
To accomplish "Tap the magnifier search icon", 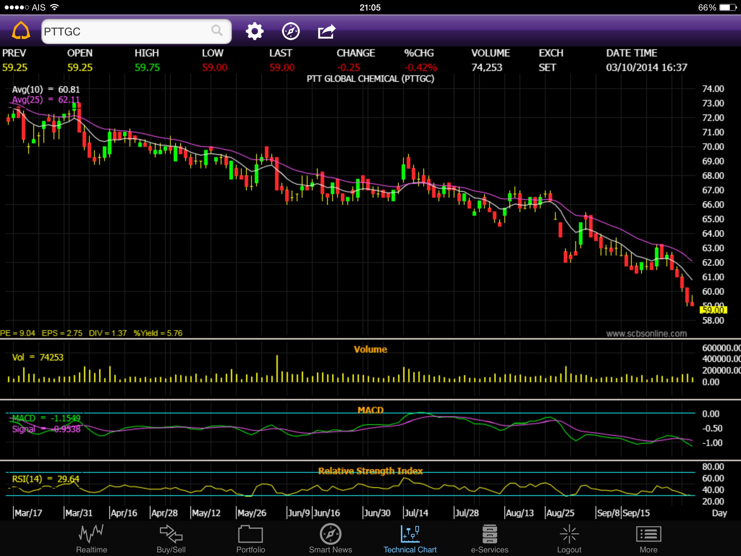I will point(217,31).
